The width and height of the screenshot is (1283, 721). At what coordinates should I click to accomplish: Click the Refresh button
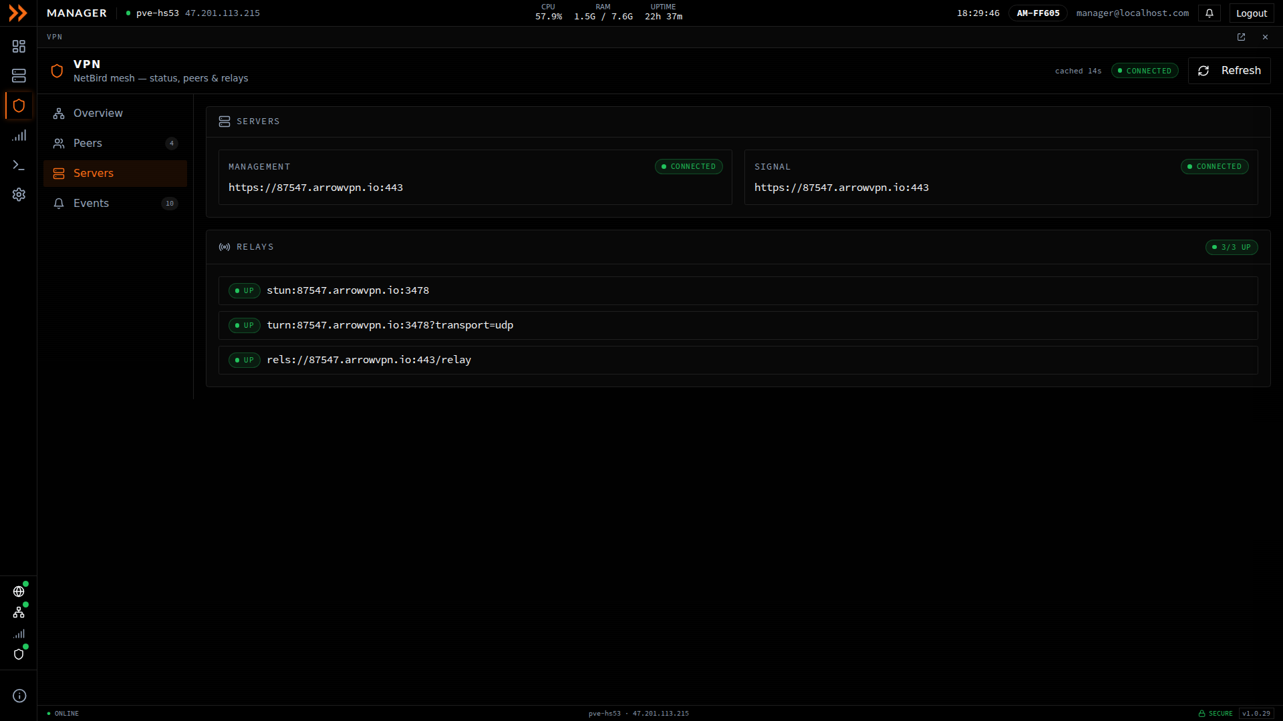pyautogui.click(x=1229, y=71)
